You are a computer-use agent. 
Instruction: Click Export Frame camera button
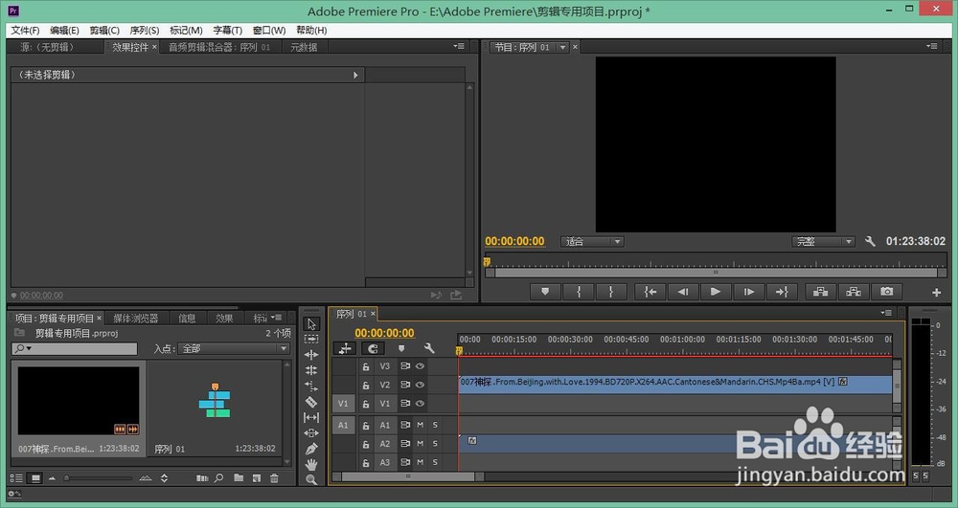click(x=886, y=292)
